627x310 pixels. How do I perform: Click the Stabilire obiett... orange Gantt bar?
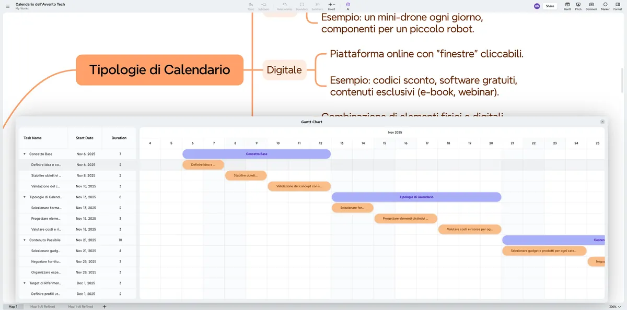pos(246,175)
